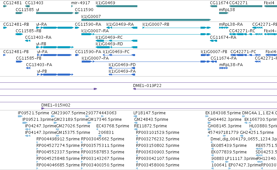Select EST RP003045662.5prime

pos(103,139)
